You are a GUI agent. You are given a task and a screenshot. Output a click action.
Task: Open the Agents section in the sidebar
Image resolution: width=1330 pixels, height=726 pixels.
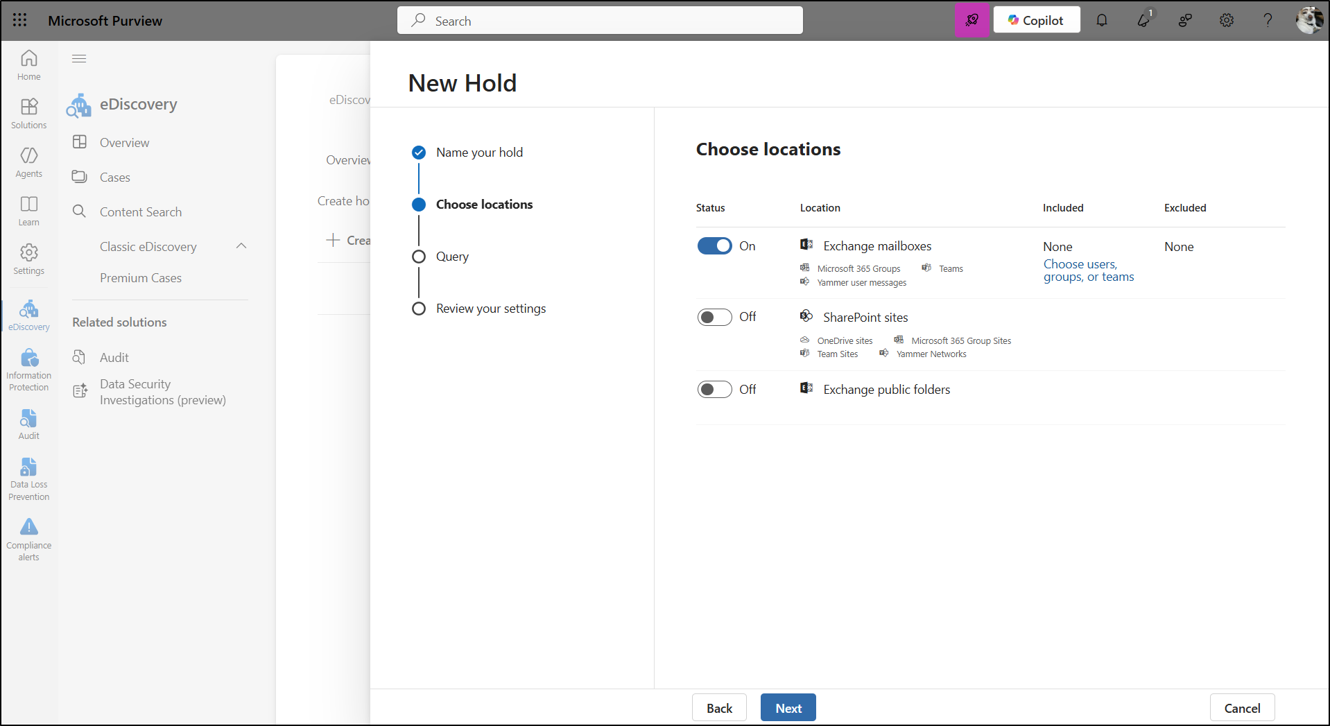coord(28,161)
